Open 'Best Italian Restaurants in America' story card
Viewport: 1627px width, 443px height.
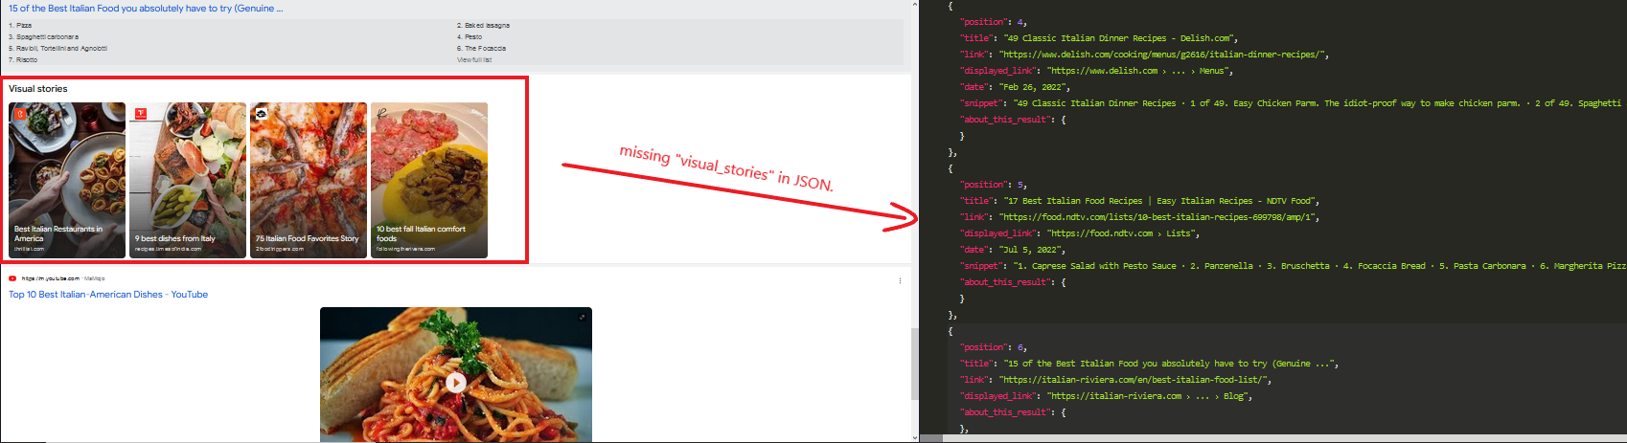click(x=67, y=180)
